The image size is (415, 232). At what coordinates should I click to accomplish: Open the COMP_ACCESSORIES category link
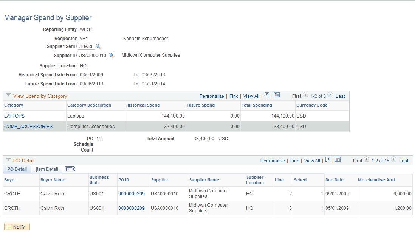coord(27,126)
